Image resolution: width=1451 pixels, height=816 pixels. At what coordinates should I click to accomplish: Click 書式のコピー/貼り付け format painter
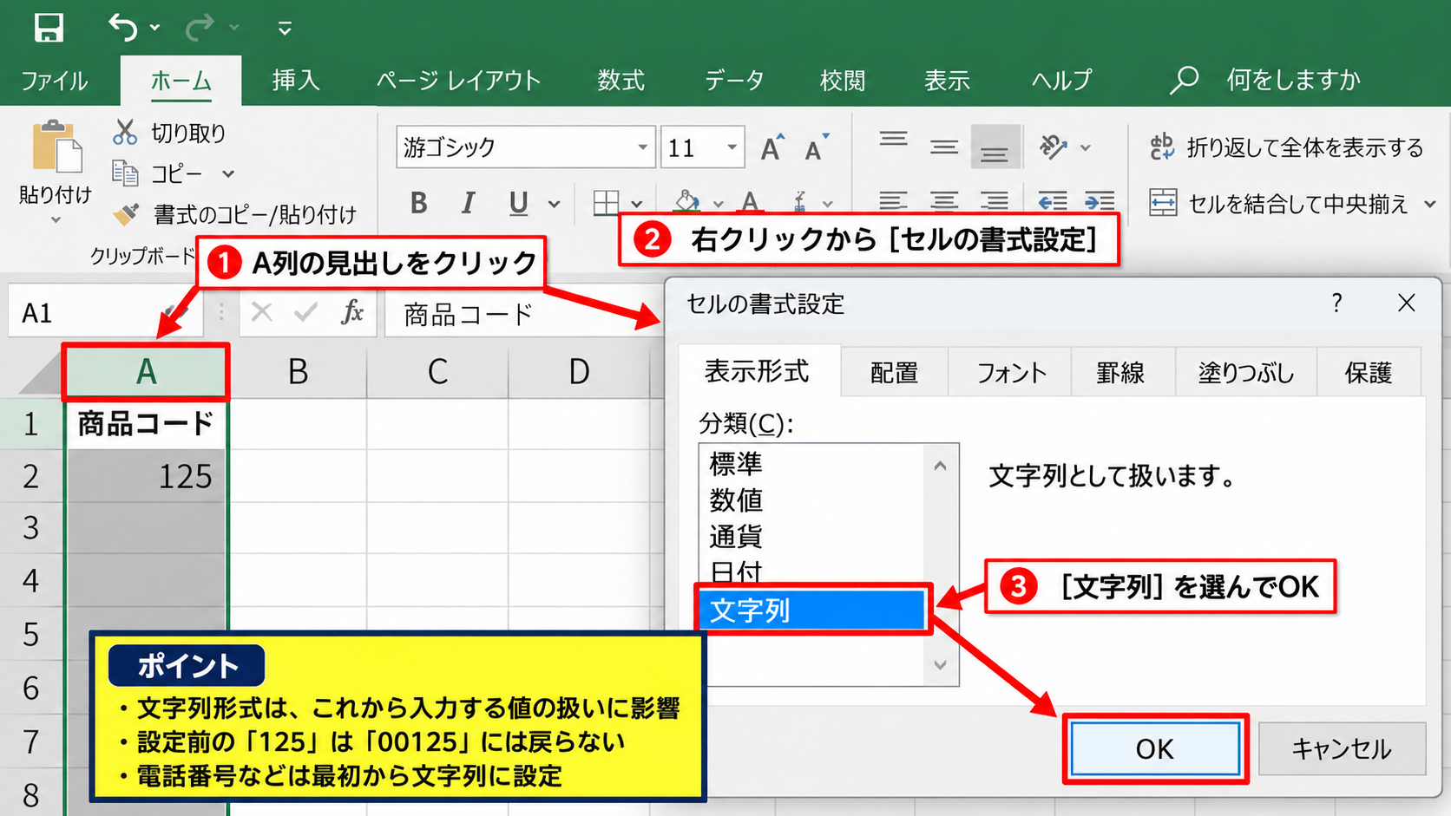point(235,214)
